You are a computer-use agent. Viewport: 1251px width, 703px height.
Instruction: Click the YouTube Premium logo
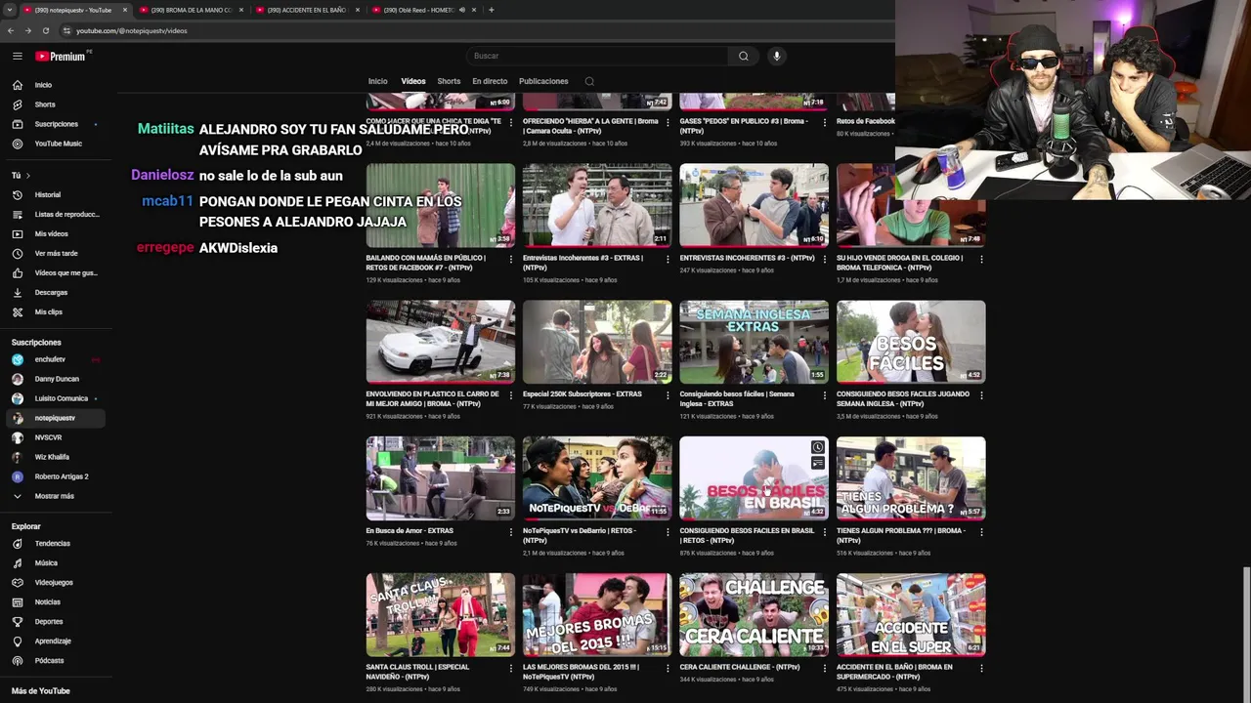[61, 56]
